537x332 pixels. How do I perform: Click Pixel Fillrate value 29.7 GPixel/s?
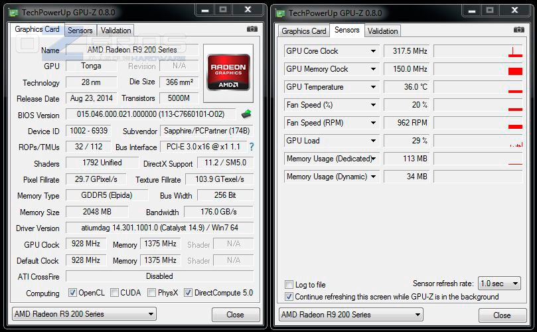coord(96,179)
